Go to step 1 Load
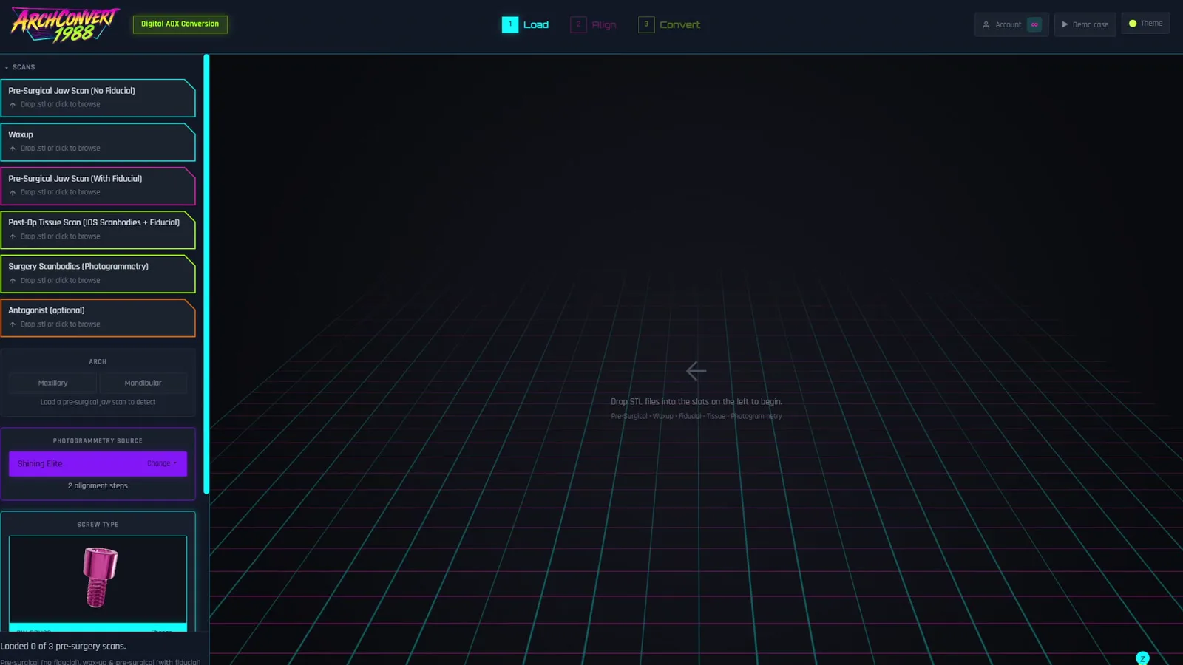The image size is (1183, 665). click(x=525, y=24)
